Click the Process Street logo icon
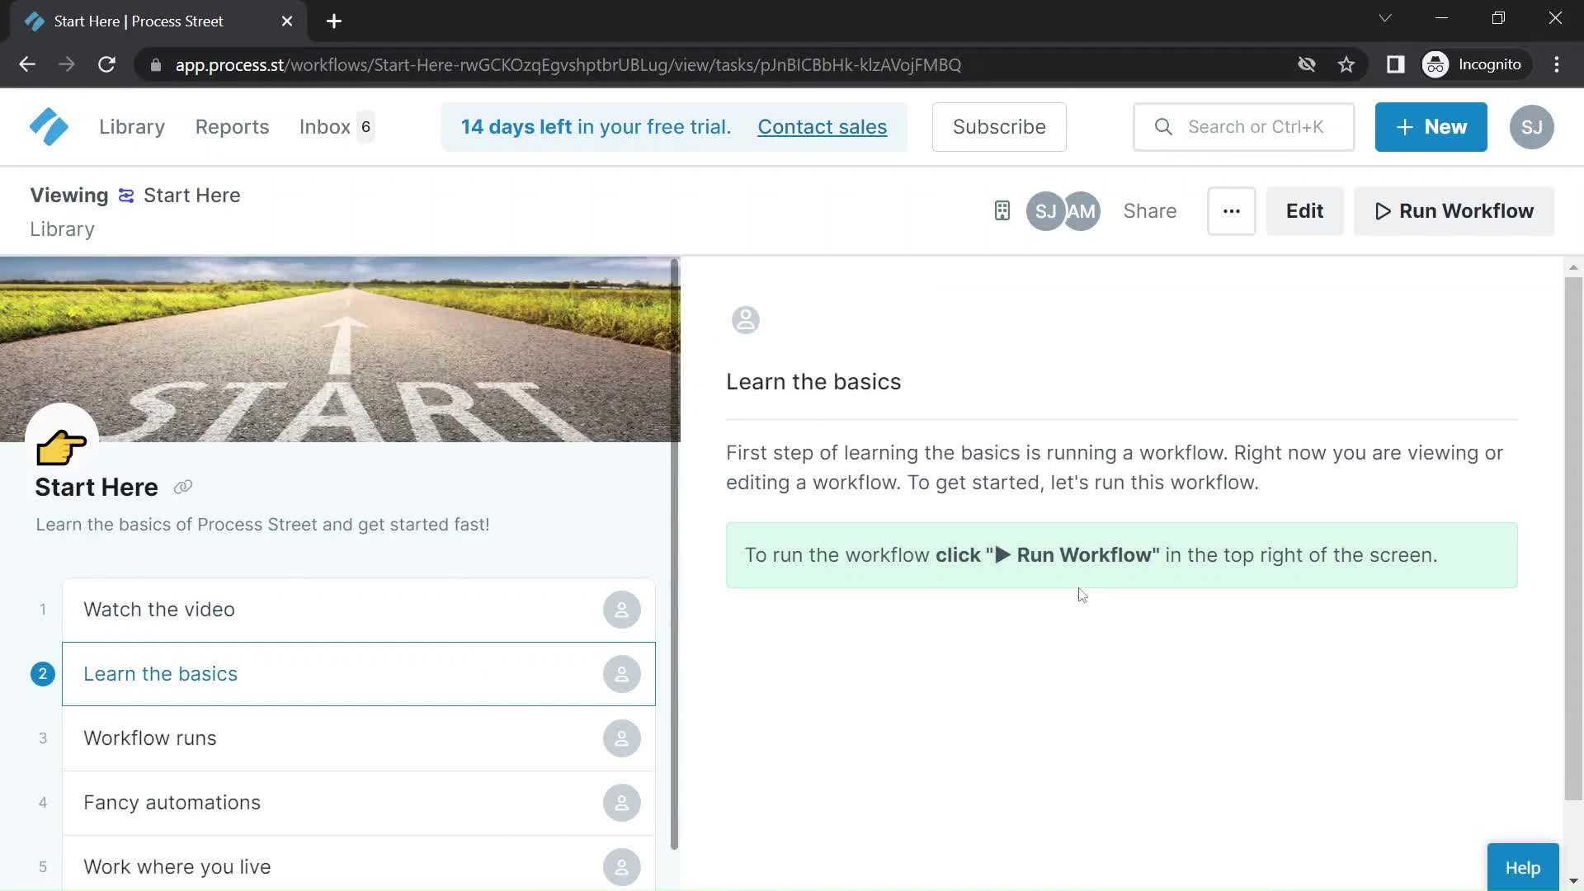1584x891 pixels. (x=47, y=126)
